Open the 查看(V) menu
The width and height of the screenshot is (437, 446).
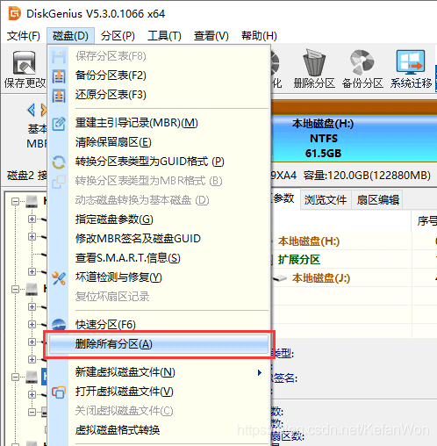211,36
